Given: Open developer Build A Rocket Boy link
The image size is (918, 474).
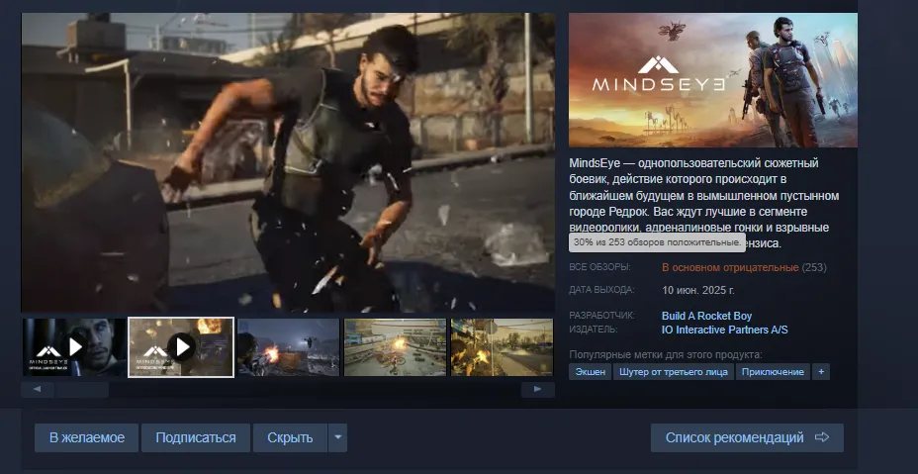Looking at the screenshot, I should 706,316.
